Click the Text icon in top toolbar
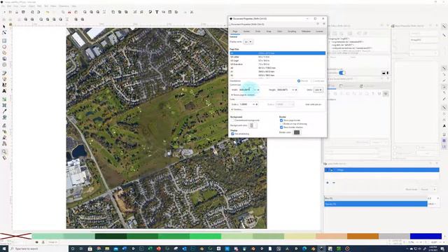Viewport: 448px width, 252px height. 157,12
